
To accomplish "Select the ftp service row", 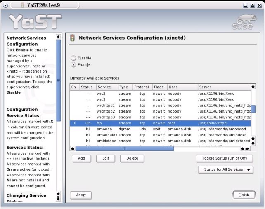I will [x=160, y=123].
